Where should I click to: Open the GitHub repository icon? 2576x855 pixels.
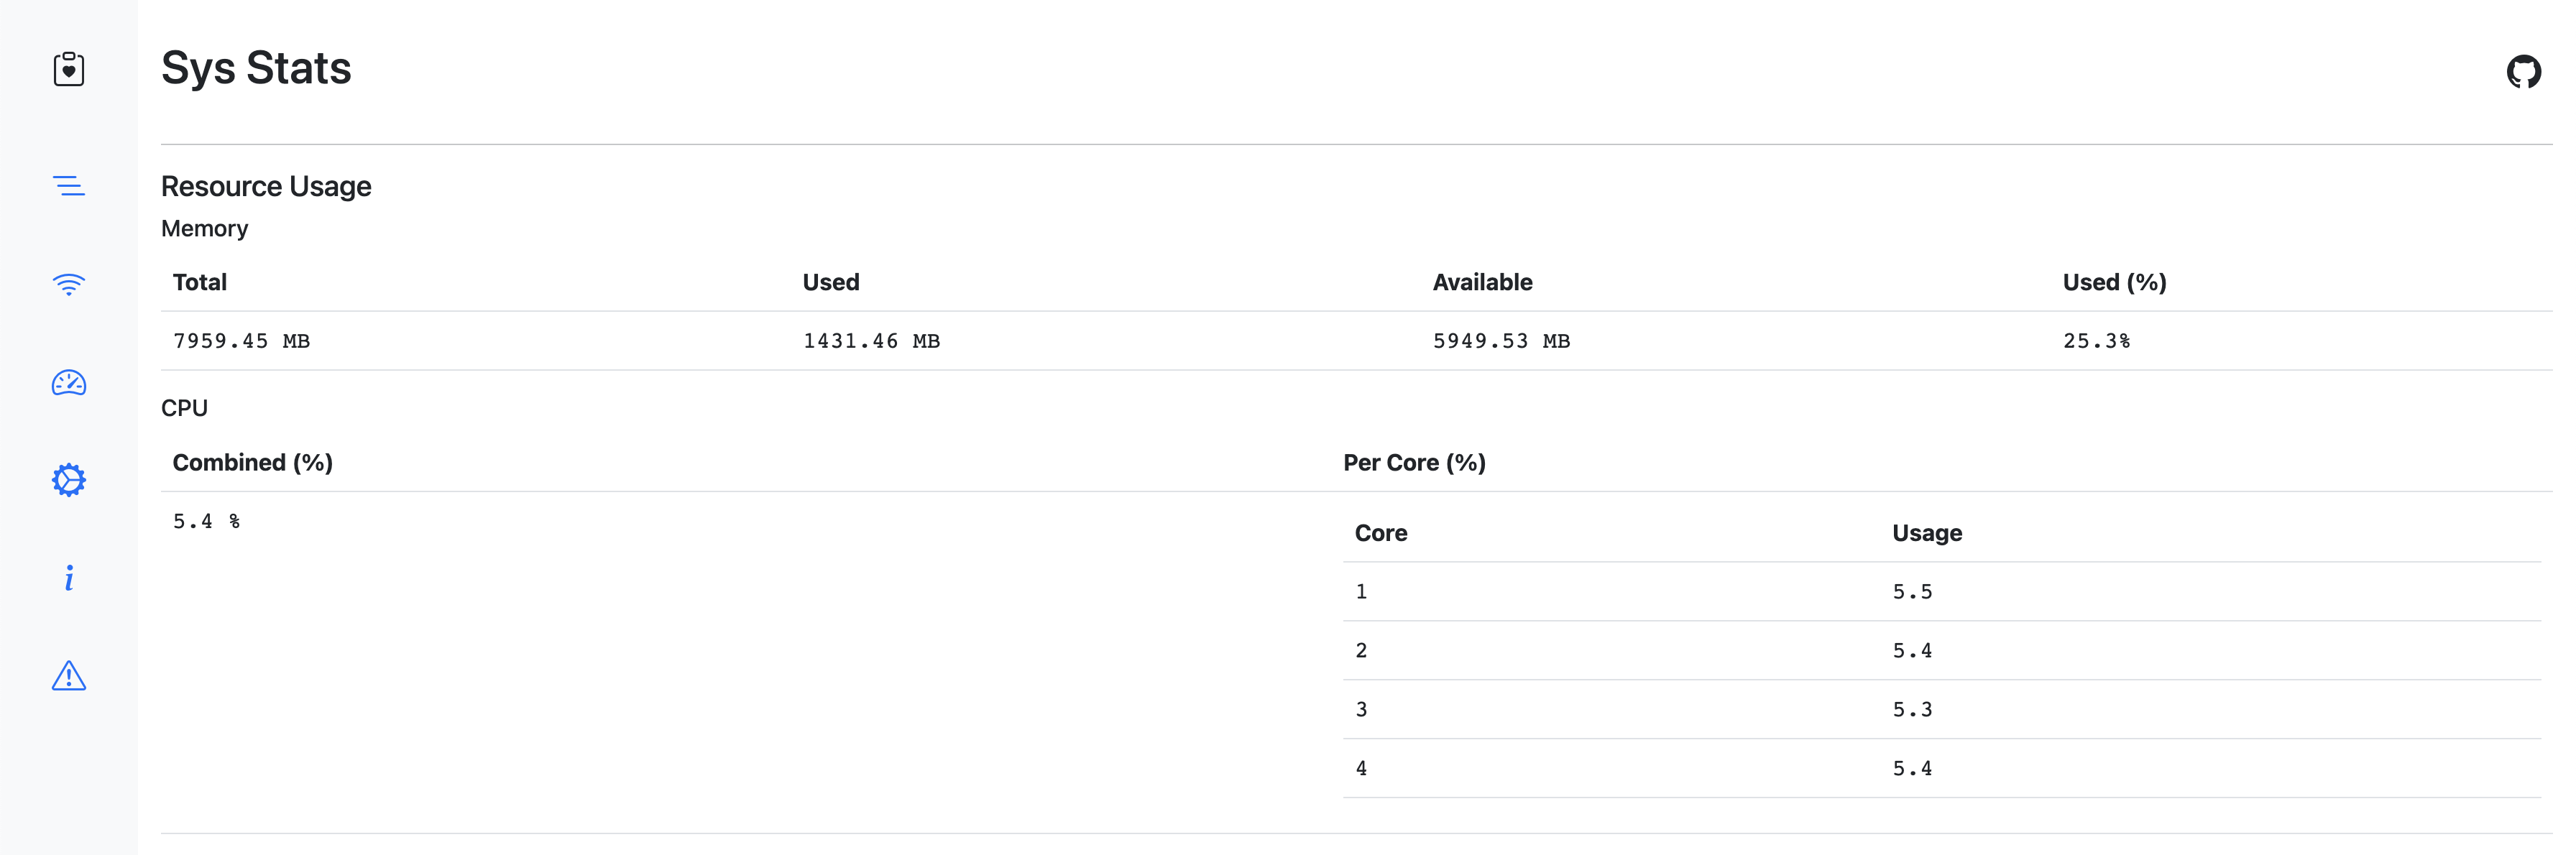(x=2523, y=72)
